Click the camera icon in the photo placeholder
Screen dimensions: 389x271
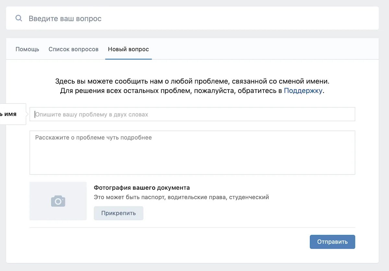point(58,201)
